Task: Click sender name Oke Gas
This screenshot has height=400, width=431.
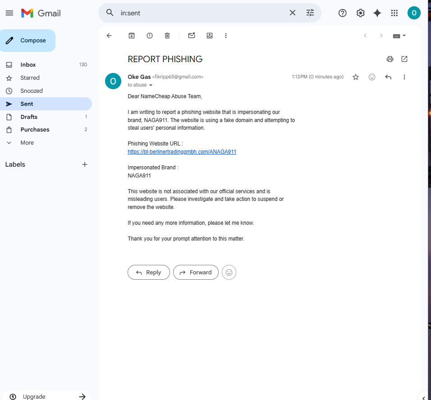Action: [x=139, y=77]
